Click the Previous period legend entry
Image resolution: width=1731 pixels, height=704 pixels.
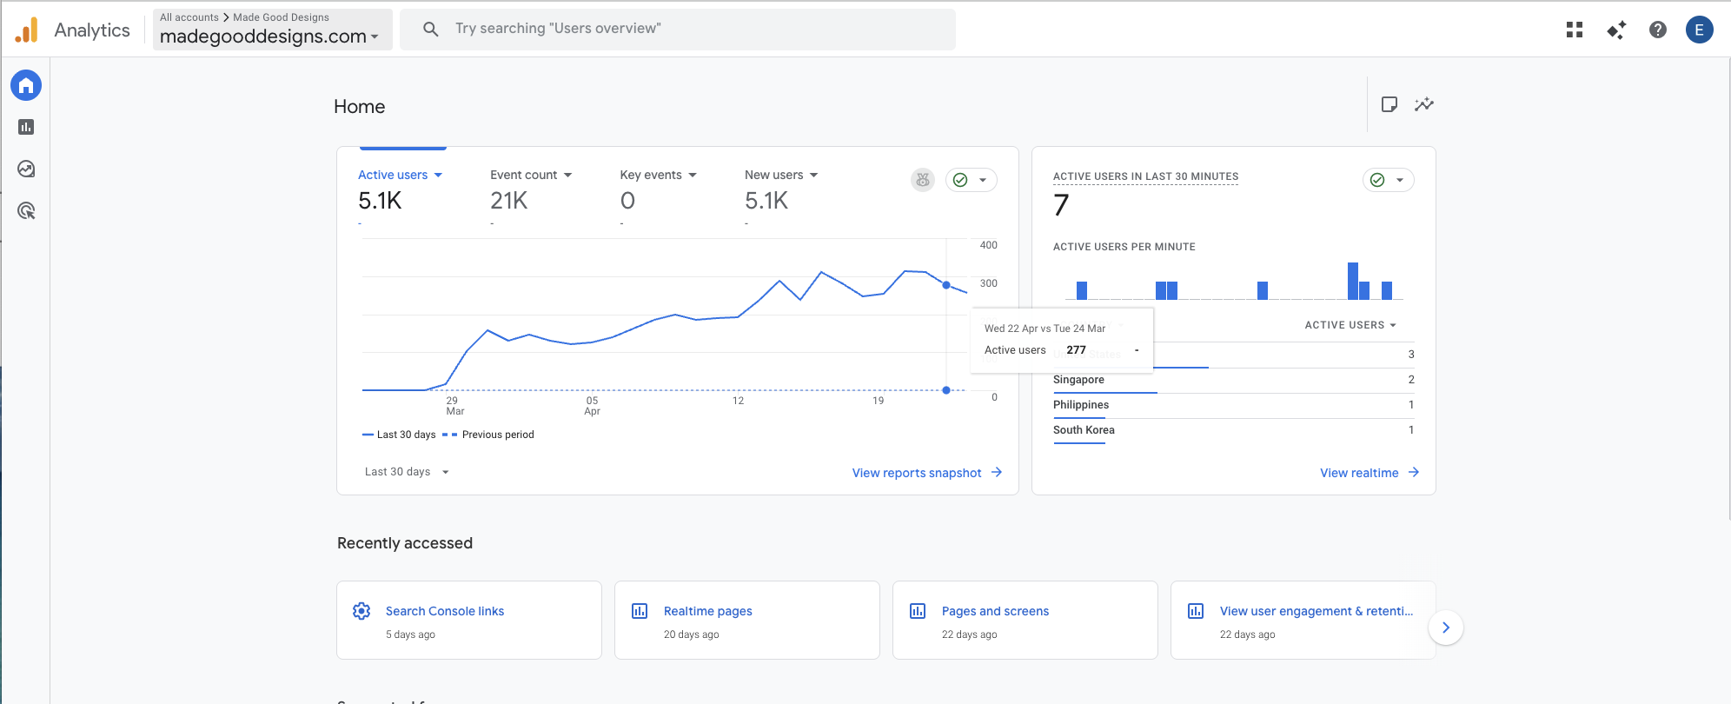[x=488, y=435]
